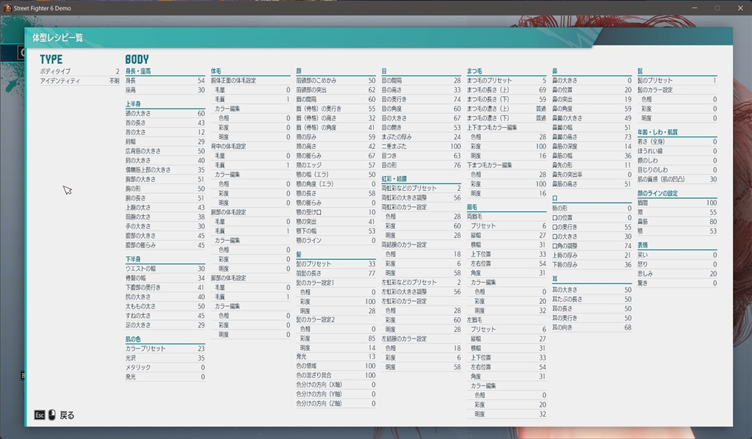Select the 髪のプリセット row
The width and height of the screenshot is (752, 439).
(336, 264)
